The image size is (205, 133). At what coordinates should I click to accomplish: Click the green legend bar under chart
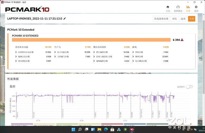click(67, 124)
